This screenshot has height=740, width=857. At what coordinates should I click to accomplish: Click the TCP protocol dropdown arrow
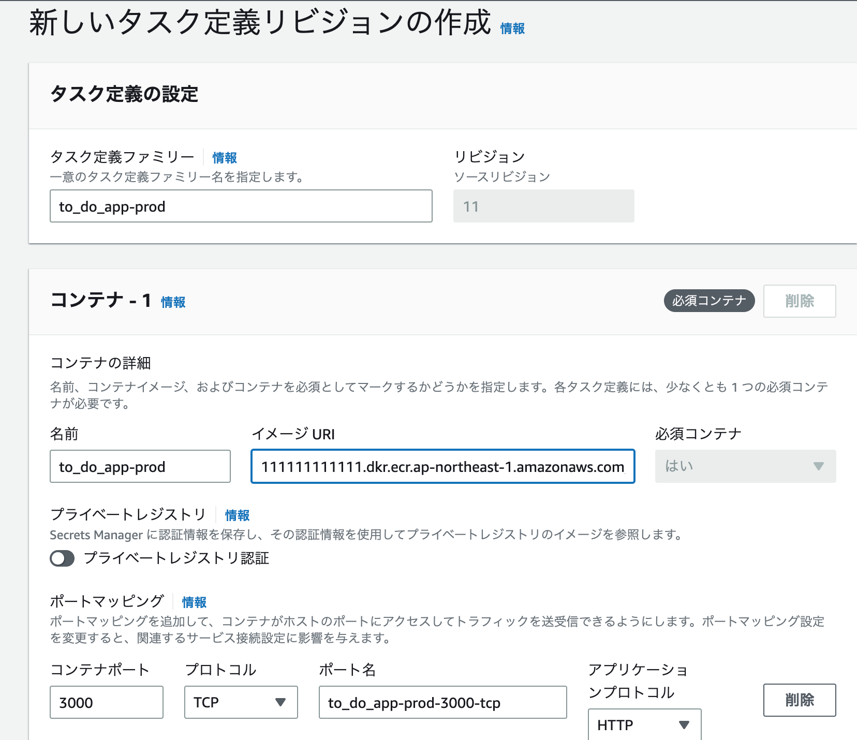(x=280, y=702)
